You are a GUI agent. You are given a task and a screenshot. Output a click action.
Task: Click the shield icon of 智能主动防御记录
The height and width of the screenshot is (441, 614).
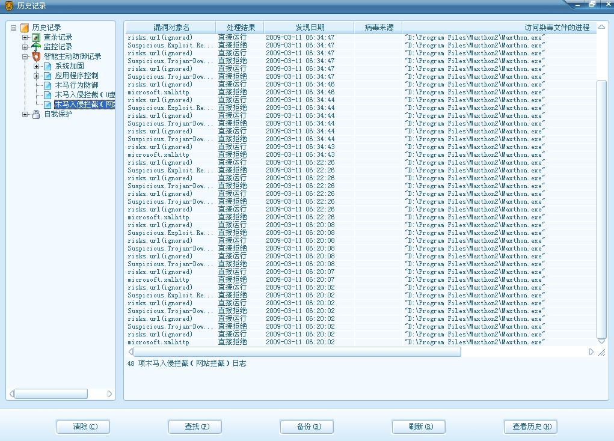click(x=36, y=56)
